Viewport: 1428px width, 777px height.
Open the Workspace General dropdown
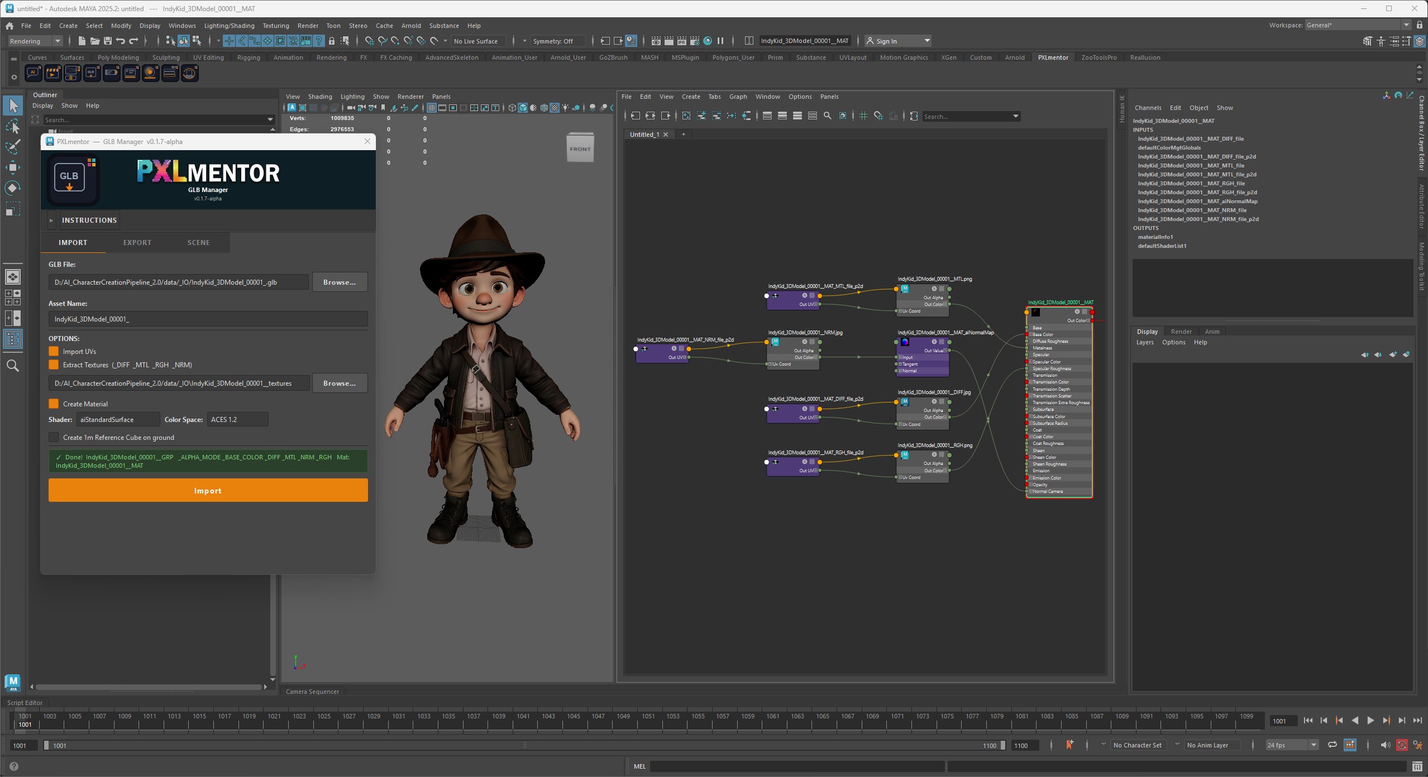point(1357,25)
